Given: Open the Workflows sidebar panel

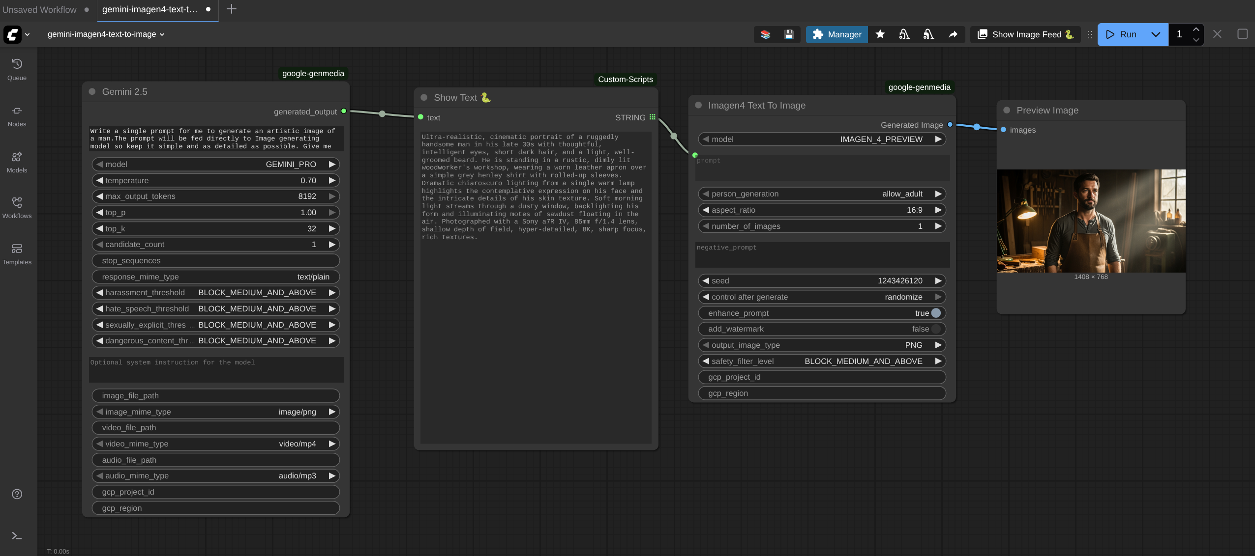Looking at the screenshot, I should pyautogui.click(x=17, y=208).
